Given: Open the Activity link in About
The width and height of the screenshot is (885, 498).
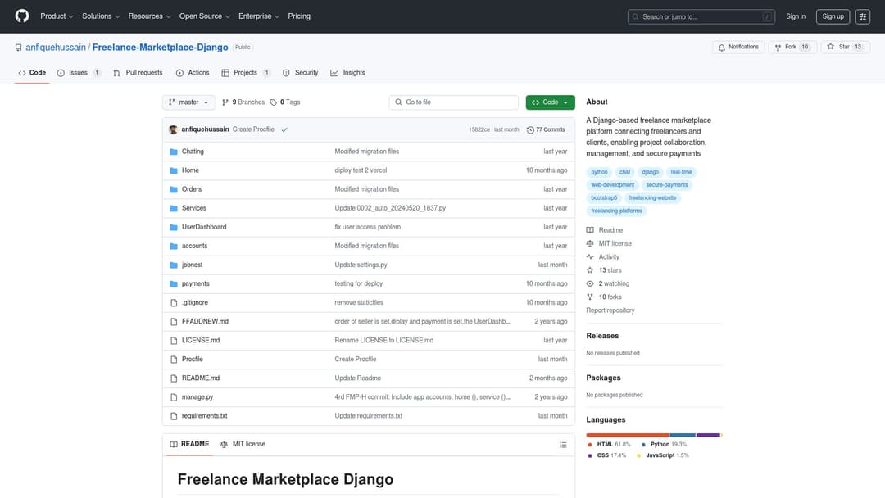Looking at the screenshot, I should (609, 256).
